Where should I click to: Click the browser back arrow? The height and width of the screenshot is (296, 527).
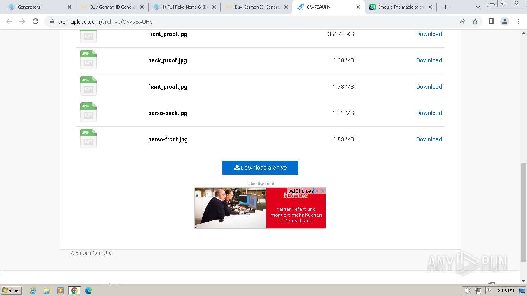(9, 21)
